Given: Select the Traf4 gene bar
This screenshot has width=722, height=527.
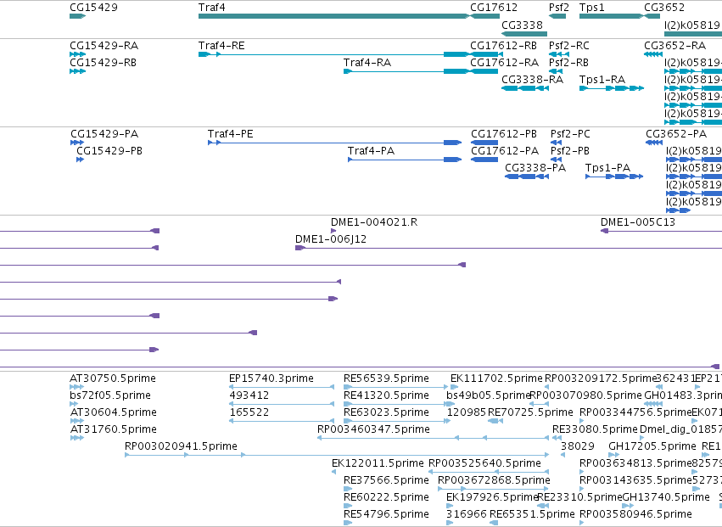Looking at the screenshot, I should tap(333, 16).
